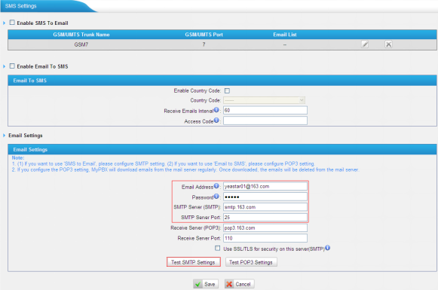Show Access Code info tooltip icon
This screenshot has width=438, height=290.
pos(216,121)
